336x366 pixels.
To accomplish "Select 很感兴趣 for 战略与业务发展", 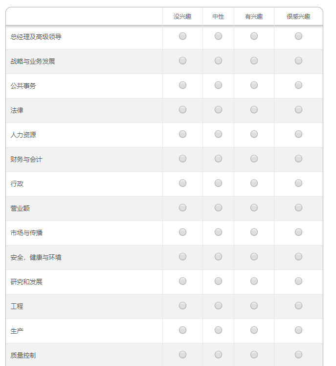I will coord(298,61).
